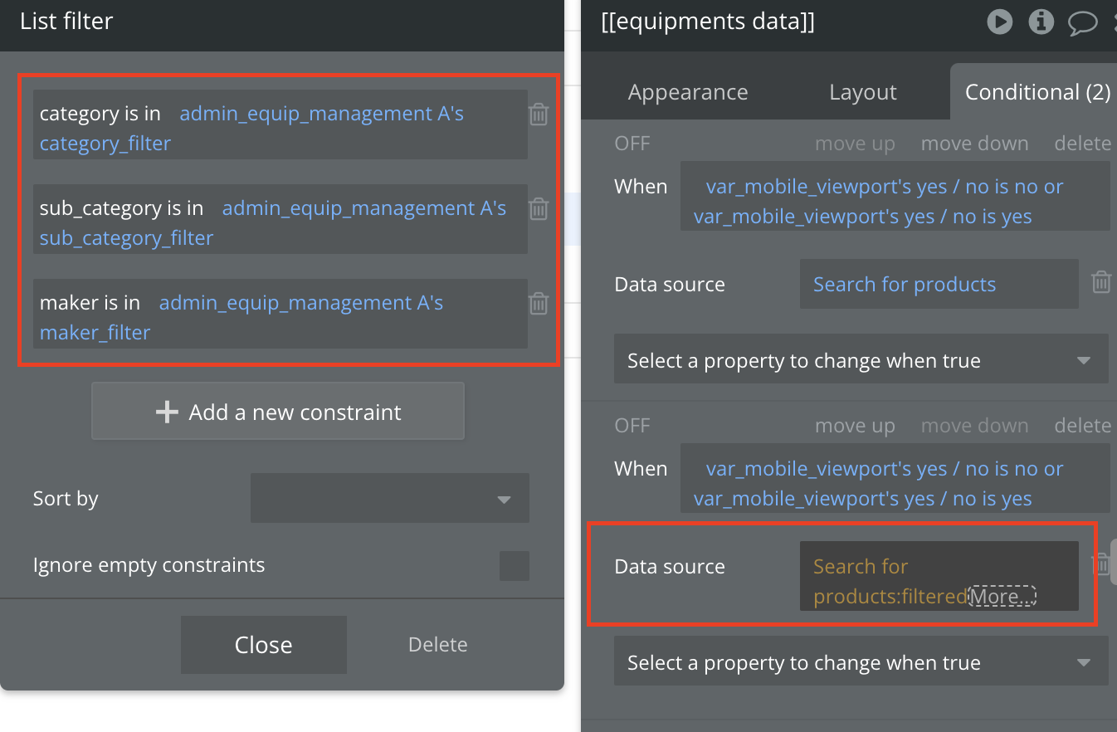Screen dimensions: 1117x732
Task: Switch to the Layout tab
Action: click(x=863, y=91)
